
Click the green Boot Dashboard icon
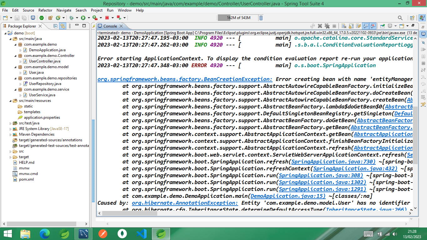42,18
